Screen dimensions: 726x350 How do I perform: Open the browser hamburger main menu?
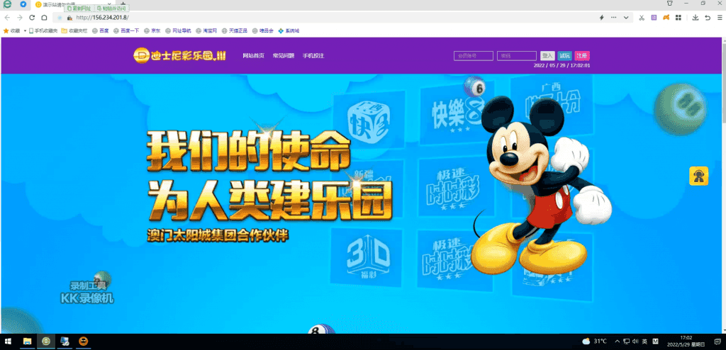(x=720, y=18)
